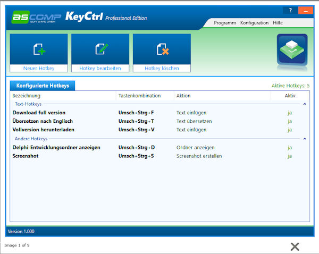Click Text einfügen in Vollversion herunterladen row

tap(191, 130)
